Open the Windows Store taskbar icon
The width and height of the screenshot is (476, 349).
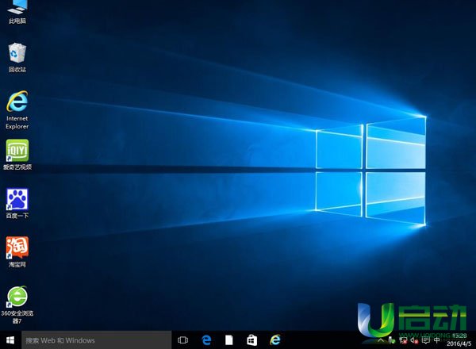[252, 340]
